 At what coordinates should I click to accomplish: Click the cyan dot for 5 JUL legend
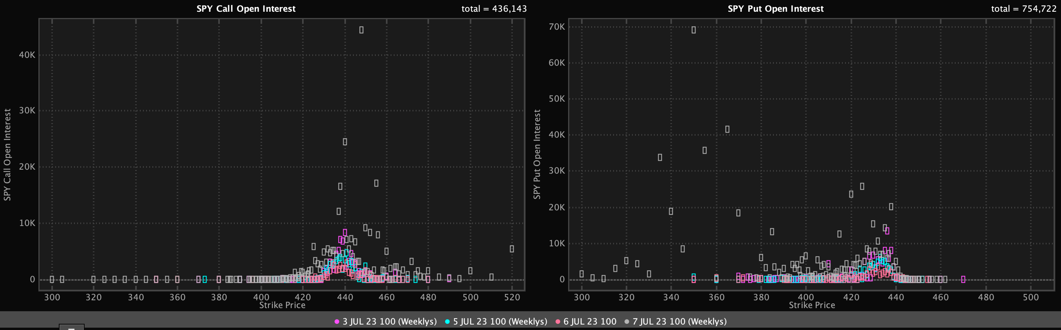pyautogui.click(x=447, y=322)
